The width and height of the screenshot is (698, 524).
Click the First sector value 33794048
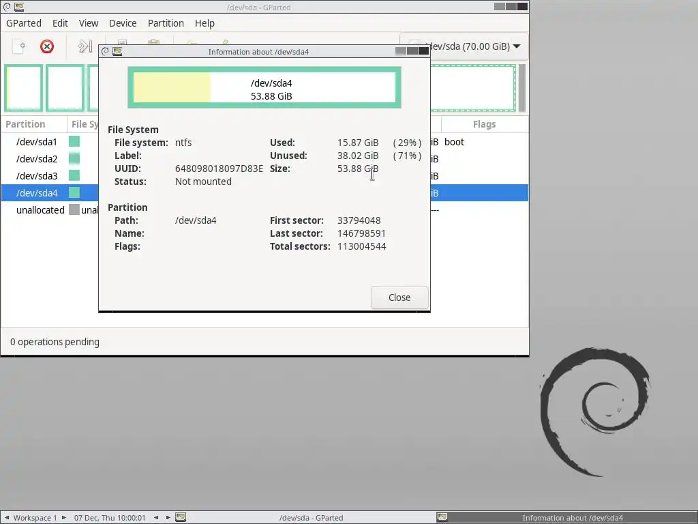pos(359,220)
